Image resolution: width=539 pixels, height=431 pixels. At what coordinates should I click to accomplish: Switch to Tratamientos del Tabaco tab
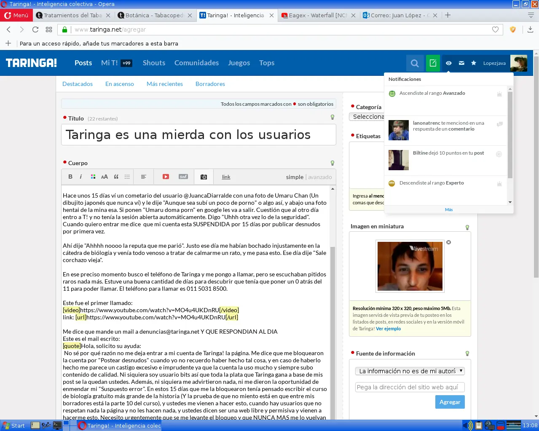pos(73,15)
